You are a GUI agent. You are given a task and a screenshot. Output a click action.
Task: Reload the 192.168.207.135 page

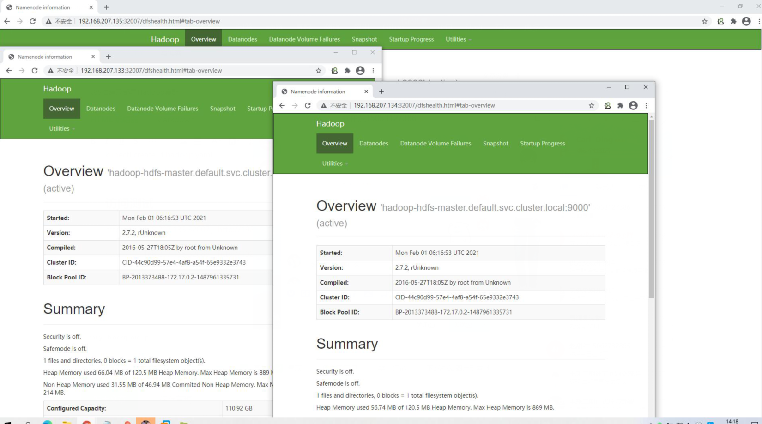[x=32, y=21]
